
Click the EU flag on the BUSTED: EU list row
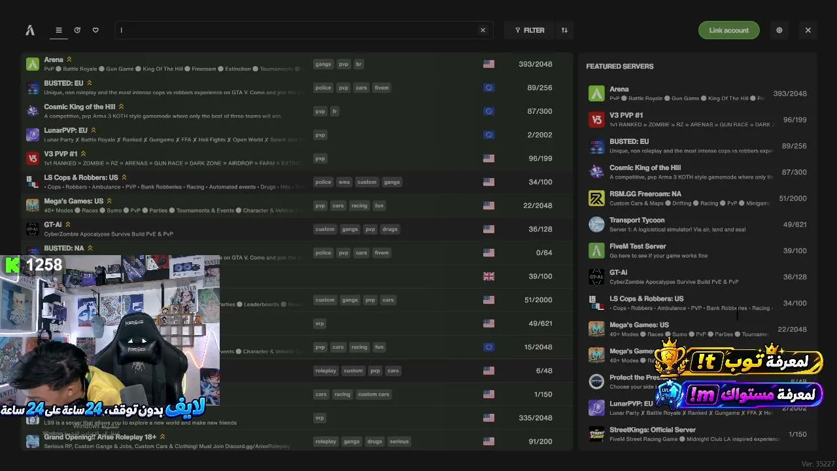[488, 88]
